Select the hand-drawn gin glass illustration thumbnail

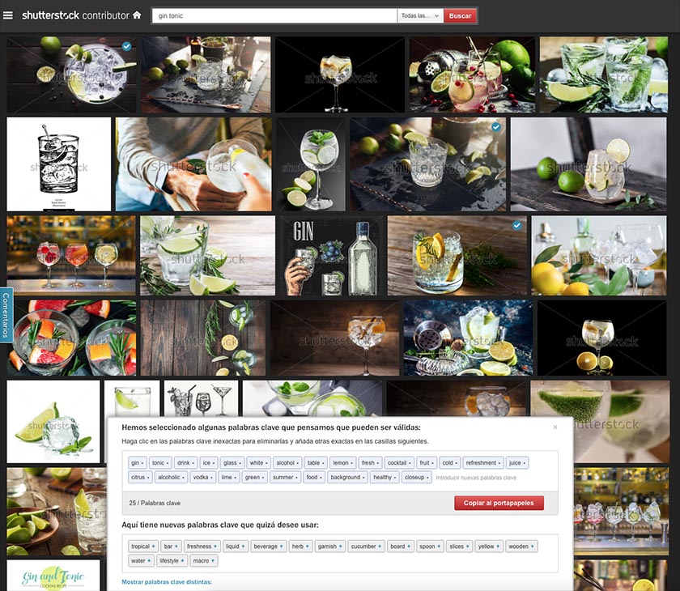tap(58, 164)
